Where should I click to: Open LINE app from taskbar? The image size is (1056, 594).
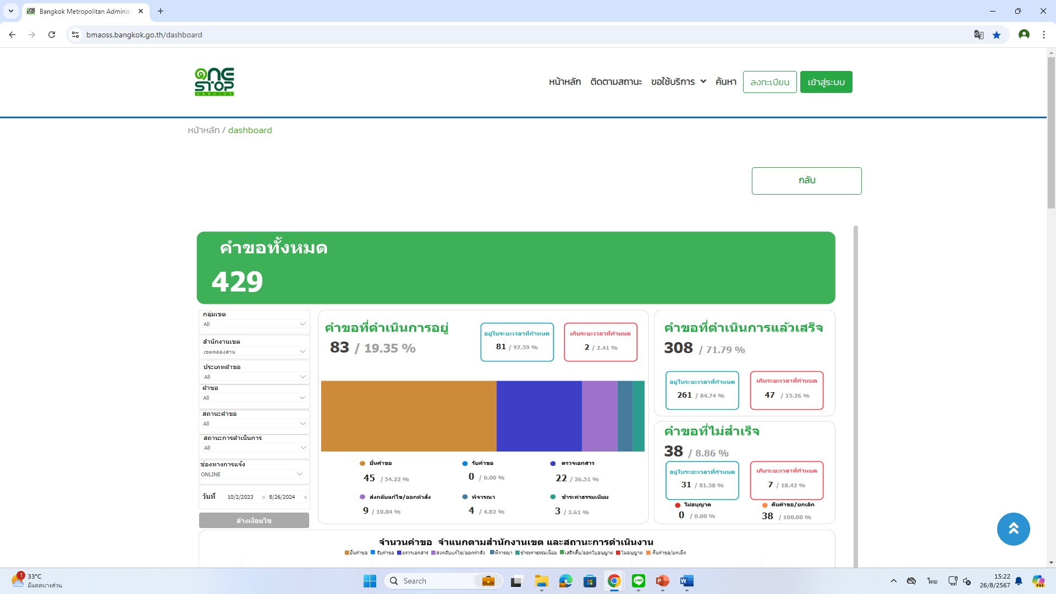click(x=638, y=581)
